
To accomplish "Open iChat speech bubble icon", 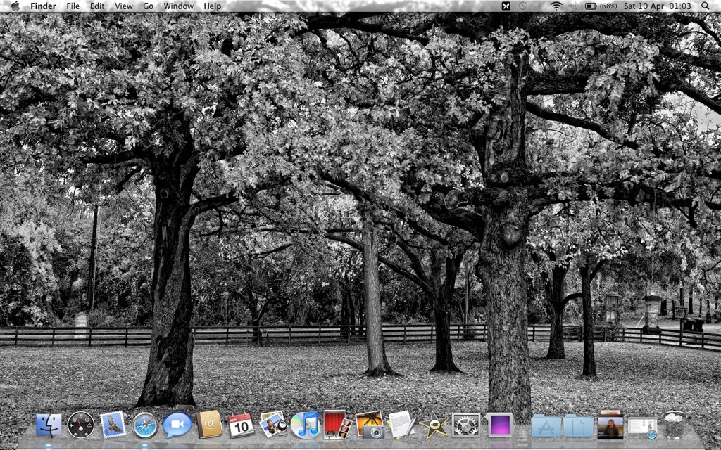I will [x=177, y=425].
